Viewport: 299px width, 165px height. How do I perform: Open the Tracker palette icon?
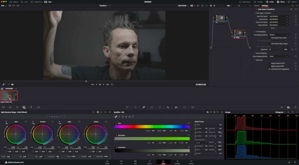click(160, 107)
